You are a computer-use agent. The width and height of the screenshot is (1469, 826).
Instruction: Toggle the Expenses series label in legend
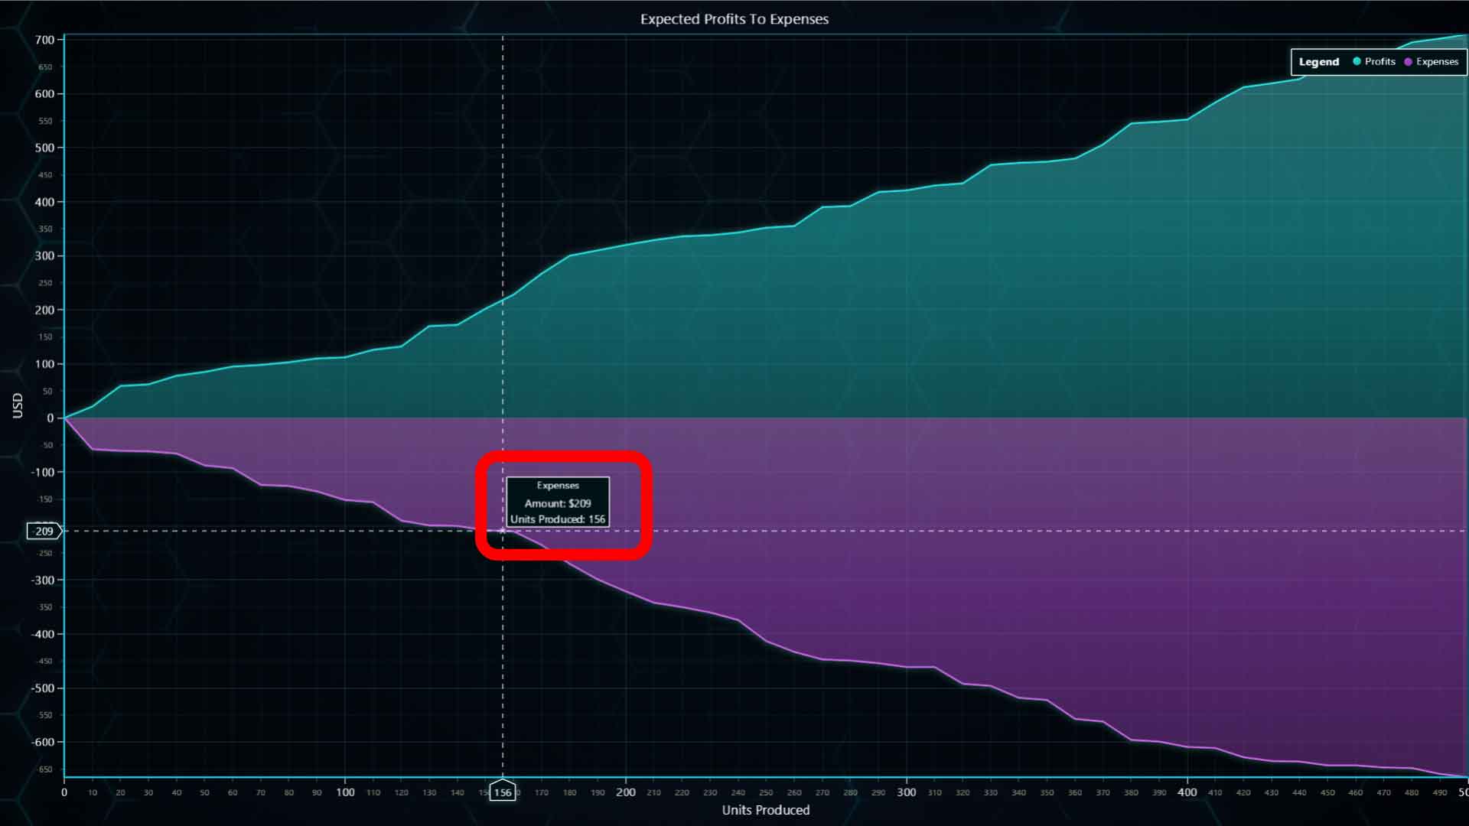(1437, 62)
